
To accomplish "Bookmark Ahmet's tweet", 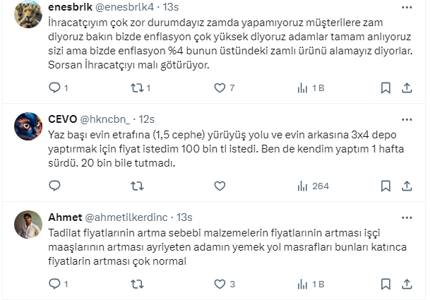I will click(x=386, y=284).
